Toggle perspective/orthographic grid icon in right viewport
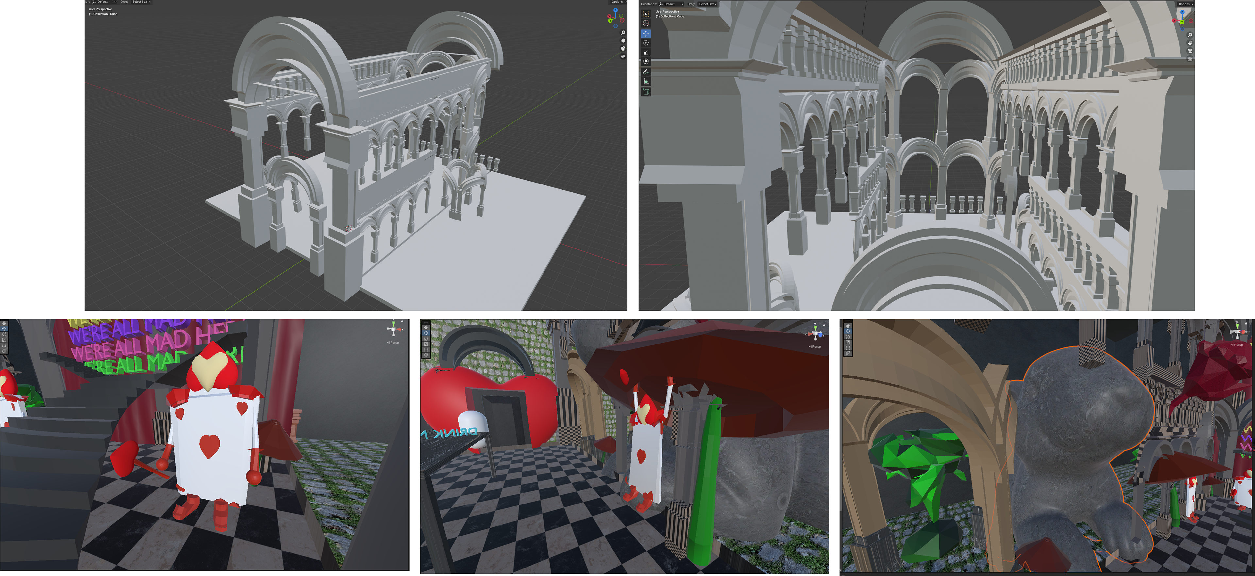The width and height of the screenshot is (1255, 576). click(1190, 59)
